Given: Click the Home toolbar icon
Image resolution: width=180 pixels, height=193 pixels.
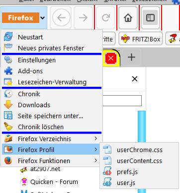Looking at the screenshot, I should (128, 18).
